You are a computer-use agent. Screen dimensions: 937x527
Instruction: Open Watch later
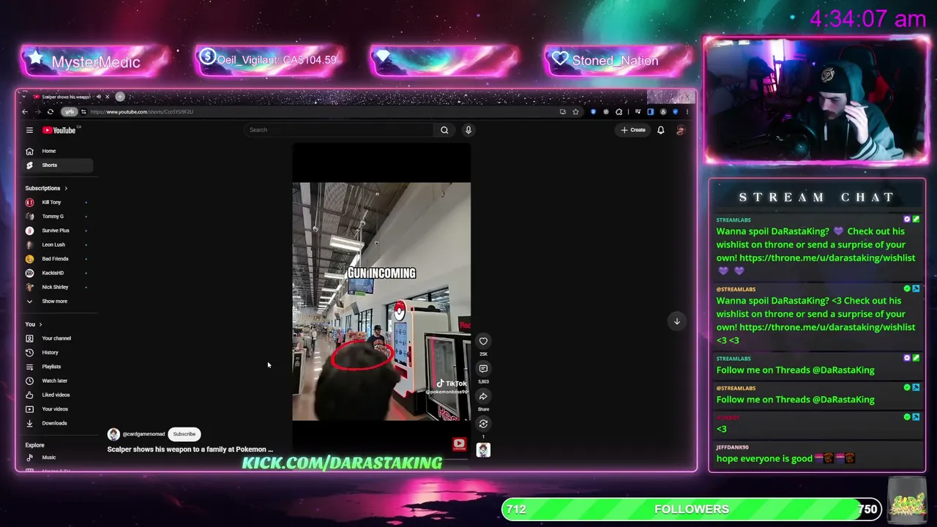click(54, 381)
